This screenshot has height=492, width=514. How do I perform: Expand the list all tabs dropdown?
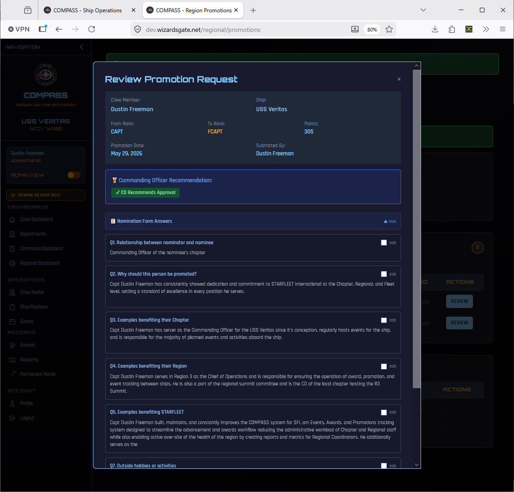423,10
